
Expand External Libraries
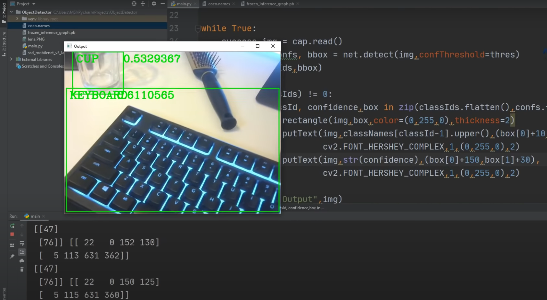(11, 59)
